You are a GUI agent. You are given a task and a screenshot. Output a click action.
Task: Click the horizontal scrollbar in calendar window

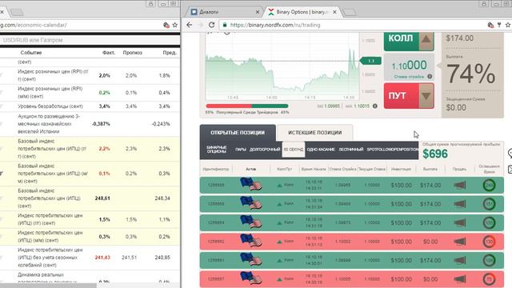click(48, 286)
